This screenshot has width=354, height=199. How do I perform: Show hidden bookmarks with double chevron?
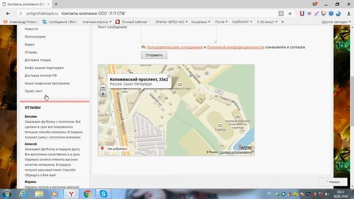coord(283,22)
